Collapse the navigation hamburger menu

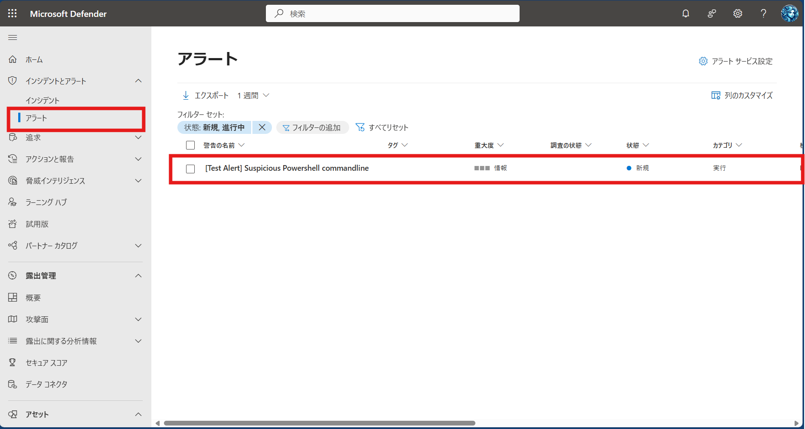pyautogui.click(x=13, y=38)
